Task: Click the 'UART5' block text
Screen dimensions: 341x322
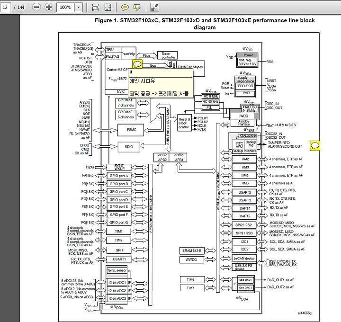Action: point(245,216)
